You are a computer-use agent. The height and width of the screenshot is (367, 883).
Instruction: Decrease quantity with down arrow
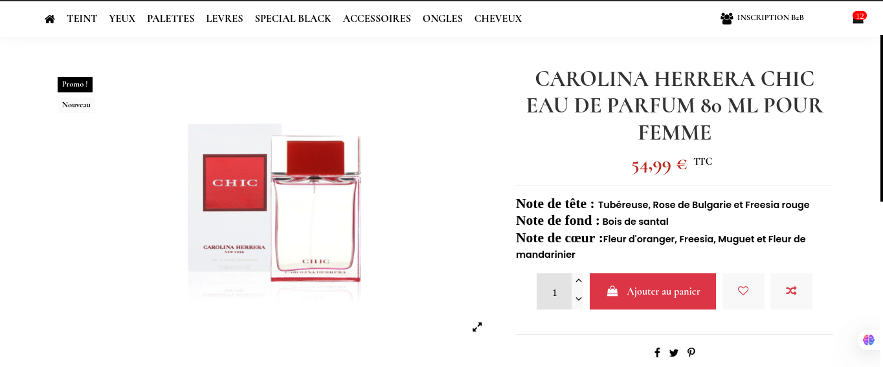point(579,299)
